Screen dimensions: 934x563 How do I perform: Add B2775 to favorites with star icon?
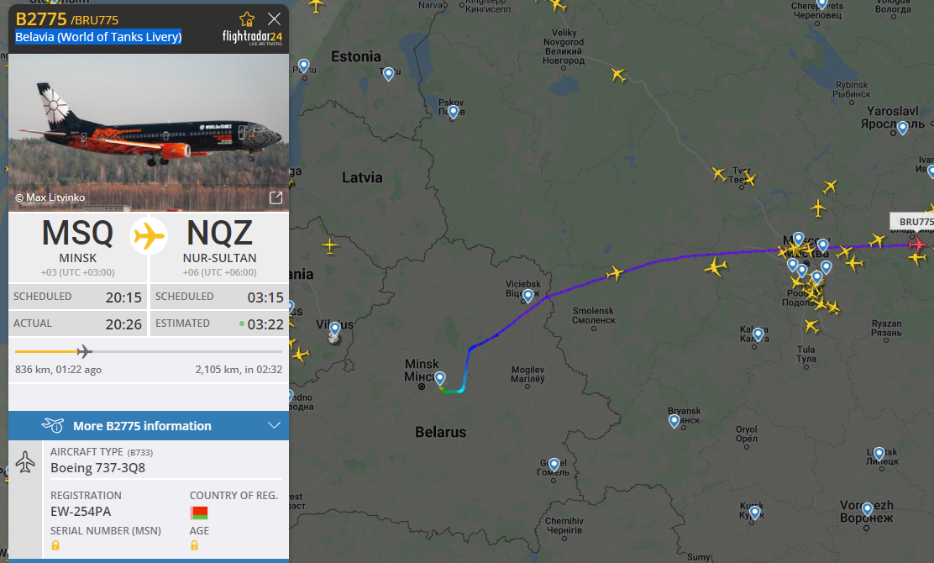[247, 19]
